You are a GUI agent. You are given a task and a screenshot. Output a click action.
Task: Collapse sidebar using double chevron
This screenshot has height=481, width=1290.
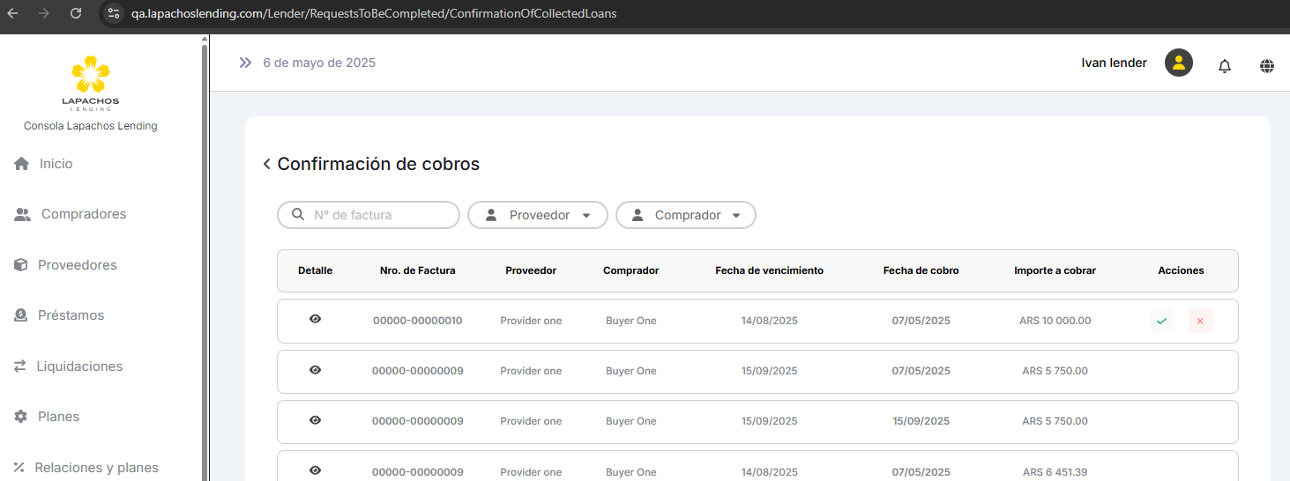245,63
